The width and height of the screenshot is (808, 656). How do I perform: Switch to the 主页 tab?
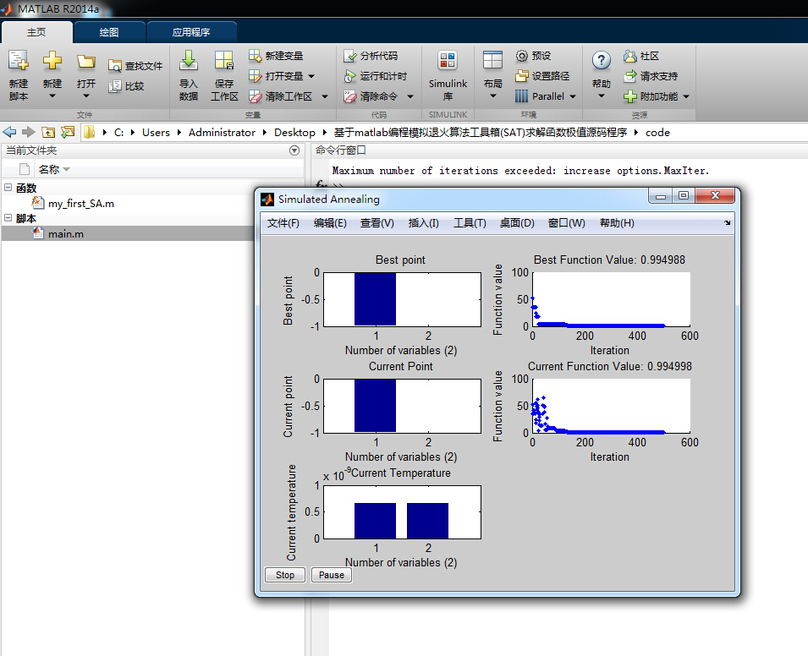[x=36, y=32]
